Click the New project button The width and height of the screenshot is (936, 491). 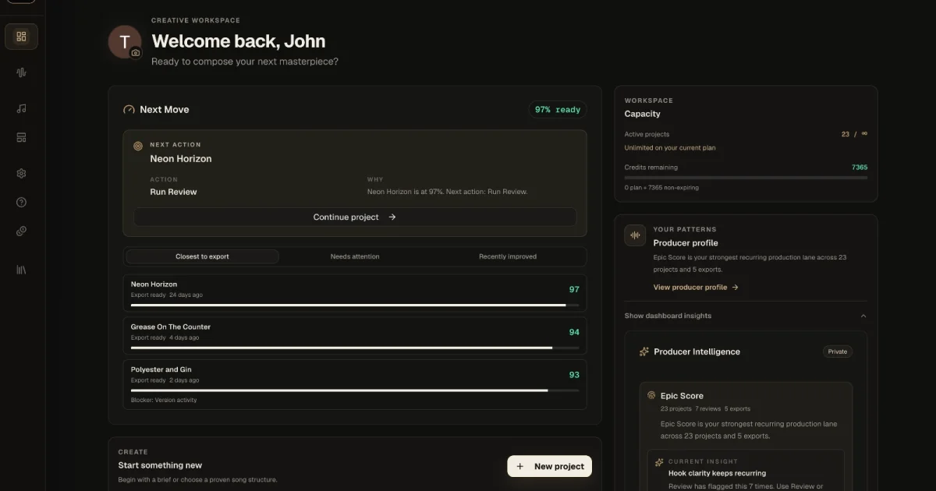(550, 466)
